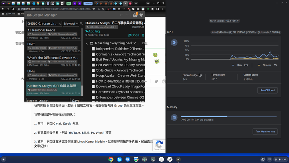This screenshot has height=163, width=289.
Task: Select the All Personal Feeds session
Action: (54, 34)
